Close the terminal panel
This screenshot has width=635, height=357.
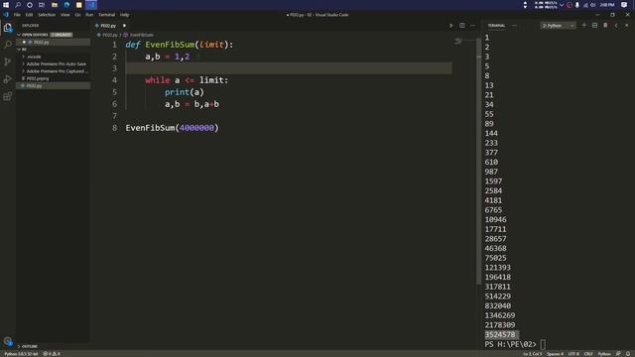(x=627, y=26)
